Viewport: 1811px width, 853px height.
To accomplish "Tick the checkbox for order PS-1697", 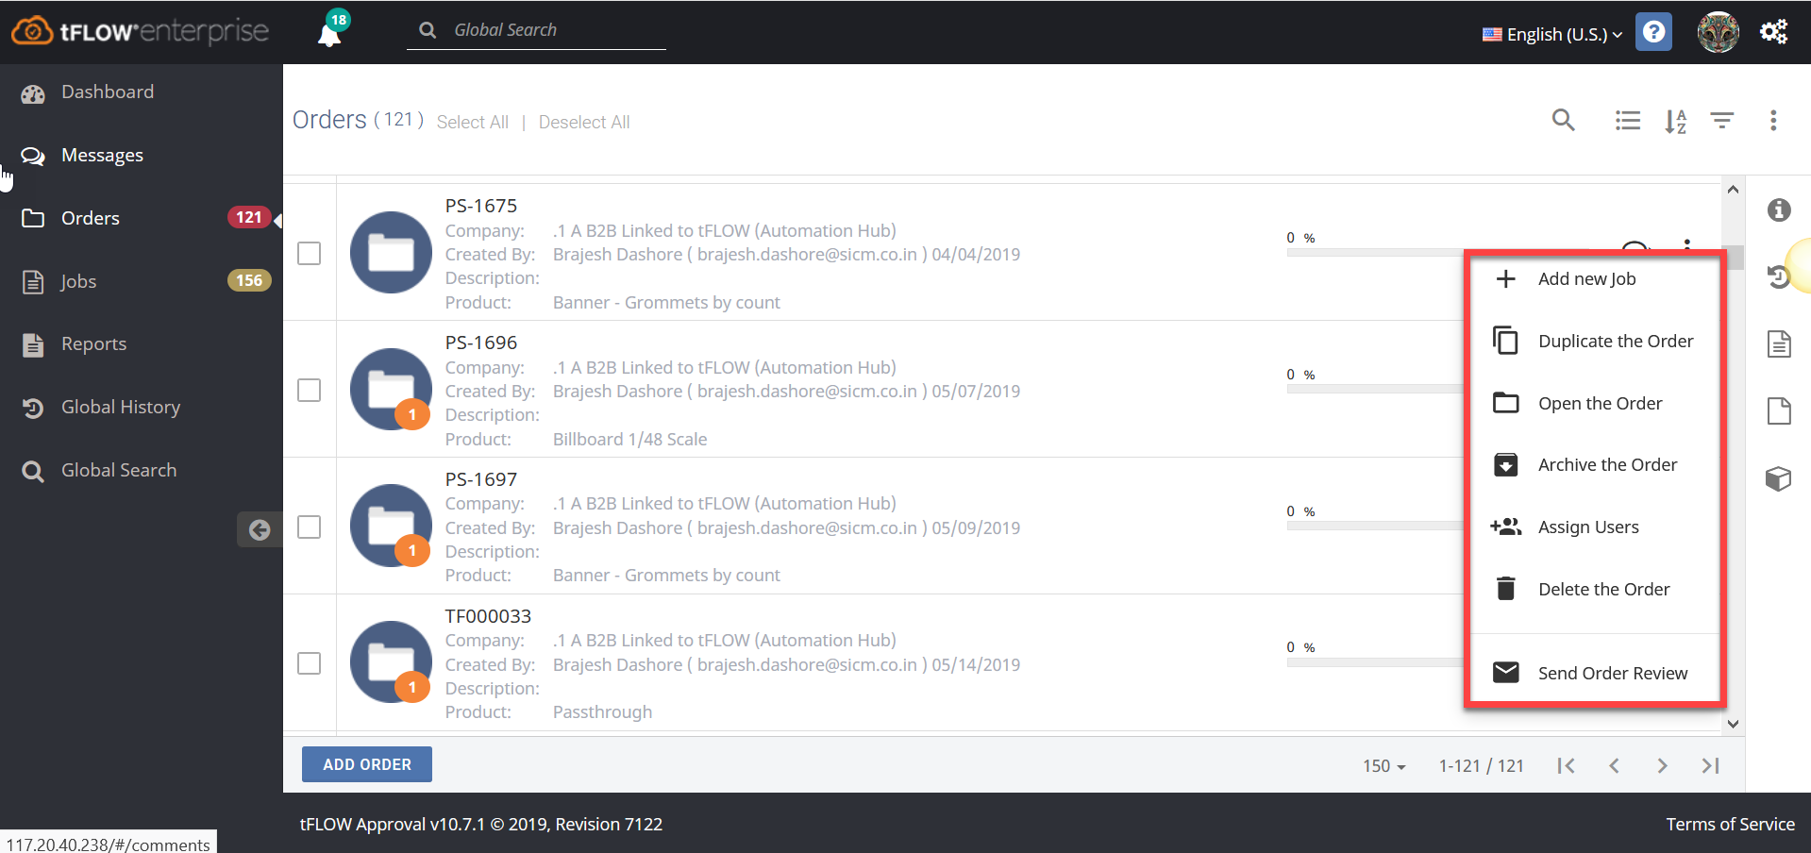I will point(309,527).
